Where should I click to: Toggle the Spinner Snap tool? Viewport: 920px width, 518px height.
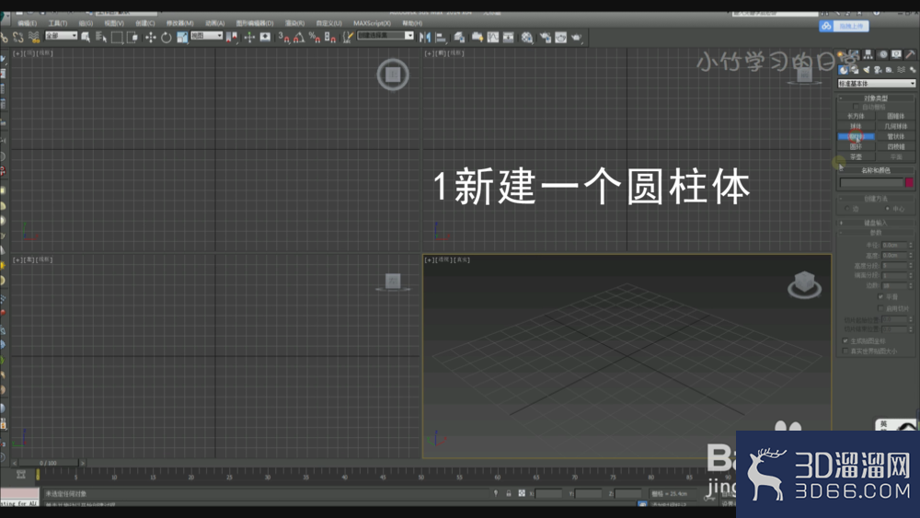pyautogui.click(x=329, y=38)
